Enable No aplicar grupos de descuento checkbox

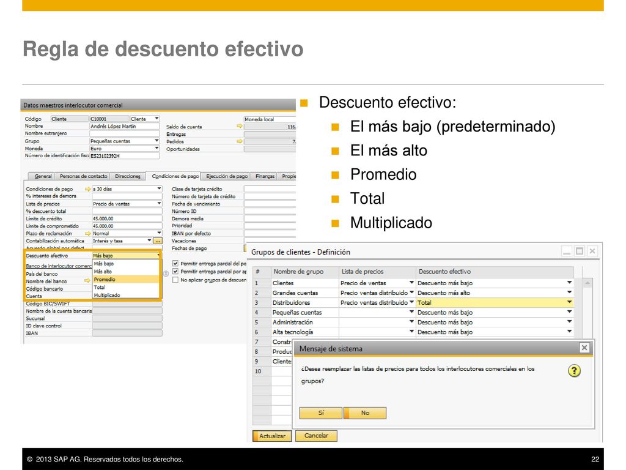[175, 279]
